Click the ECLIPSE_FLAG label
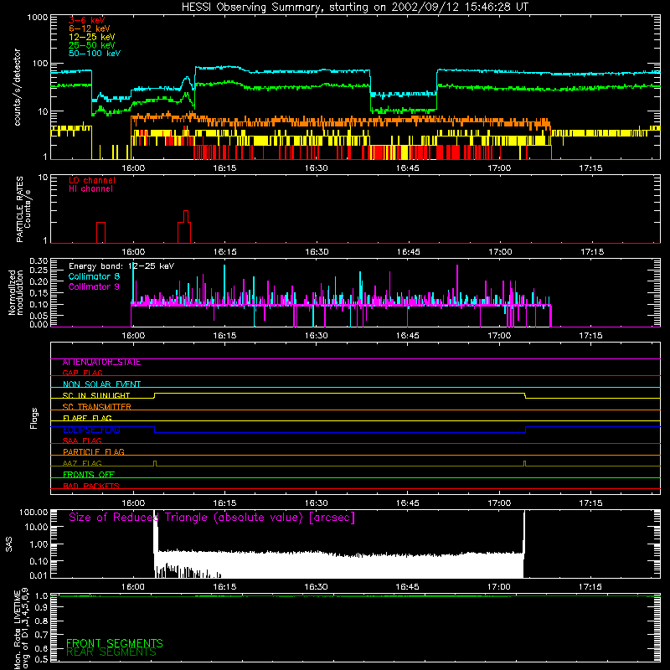 [x=91, y=430]
